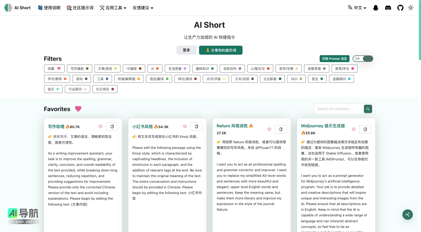
Task: Click the 登录 button
Action: tap(186, 50)
